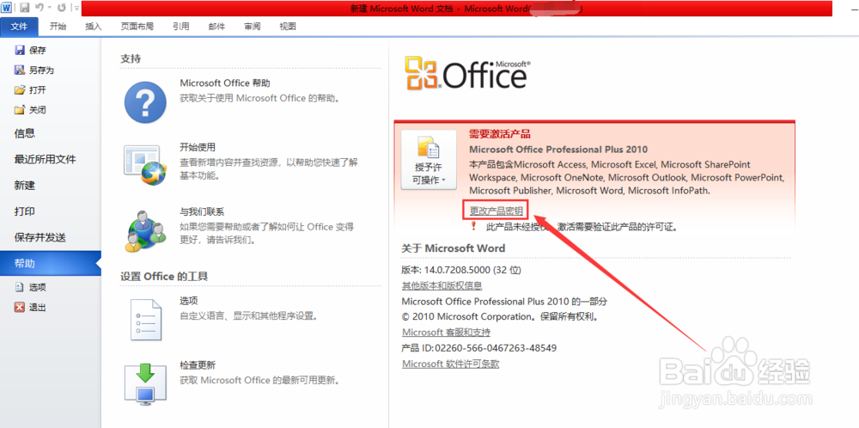Click the 与我们联系 people icon

click(x=145, y=230)
